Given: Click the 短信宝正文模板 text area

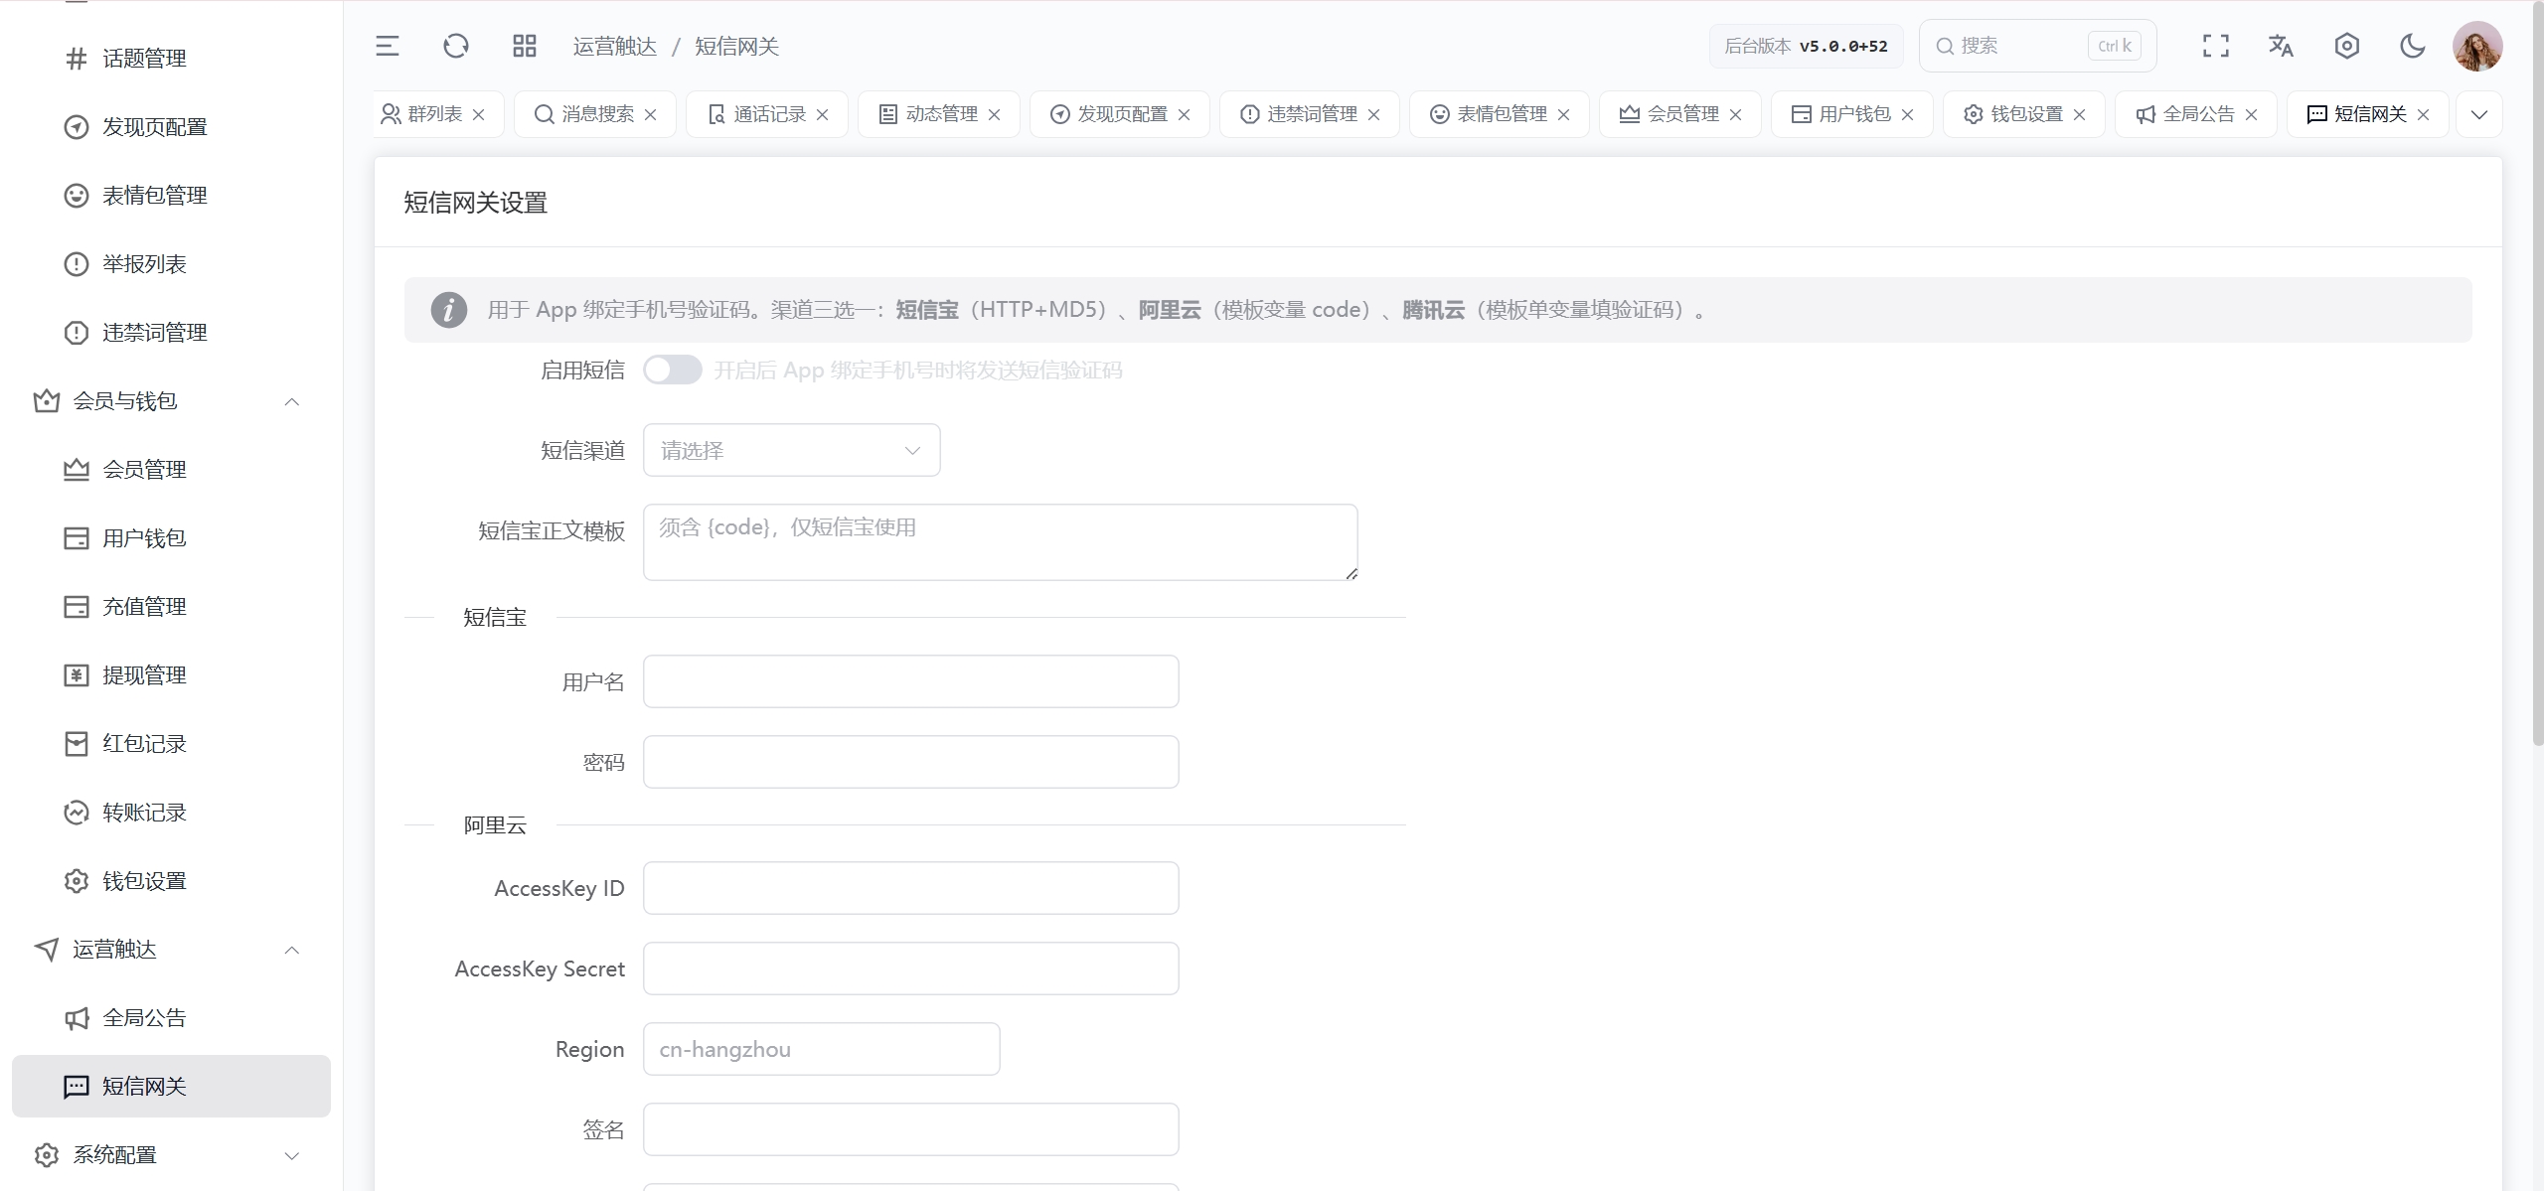Looking at the screenshot, I should point(1001,542).
